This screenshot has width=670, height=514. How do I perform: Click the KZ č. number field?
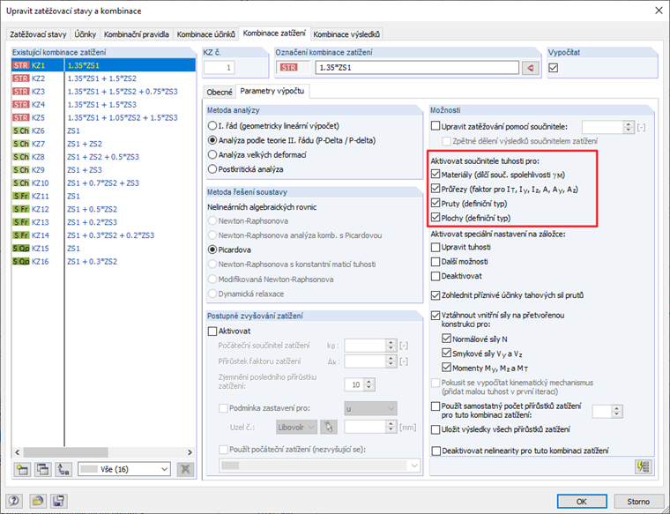(x=220, y=68)
